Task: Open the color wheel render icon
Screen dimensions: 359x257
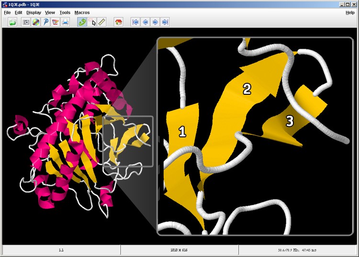Action: 36,22
